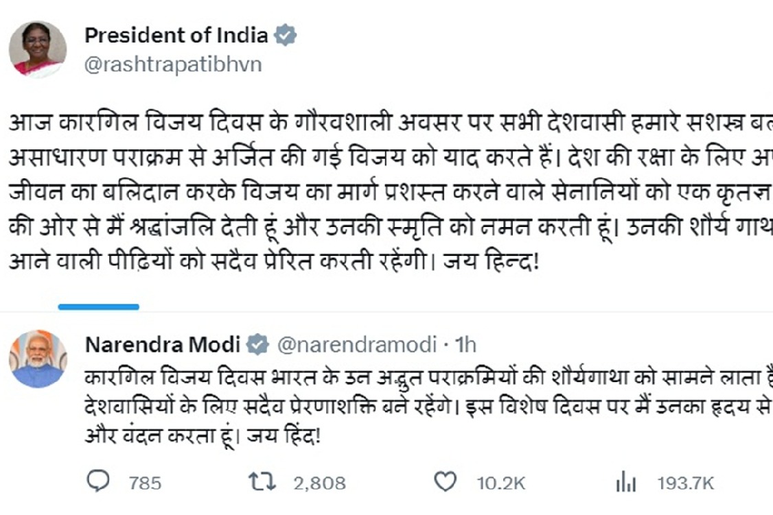This screenshot has height=515, width=773.
Task: Open Narendra Modi's profile avatar
Action: (x=38, y=356)
